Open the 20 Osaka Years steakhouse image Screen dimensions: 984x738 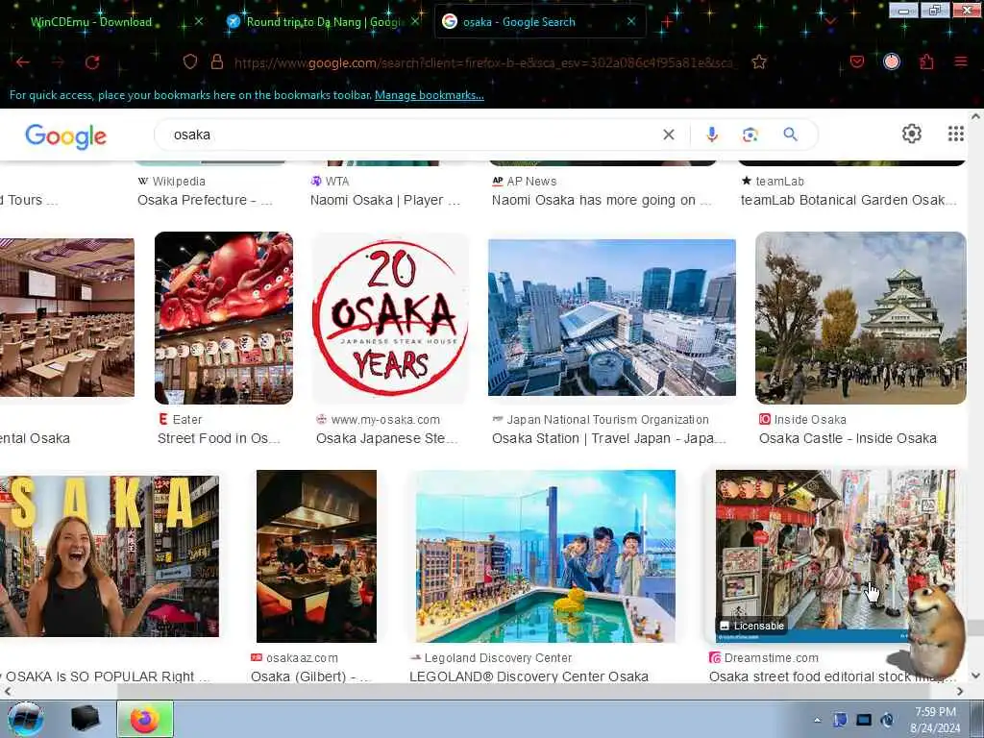point(390,317)
